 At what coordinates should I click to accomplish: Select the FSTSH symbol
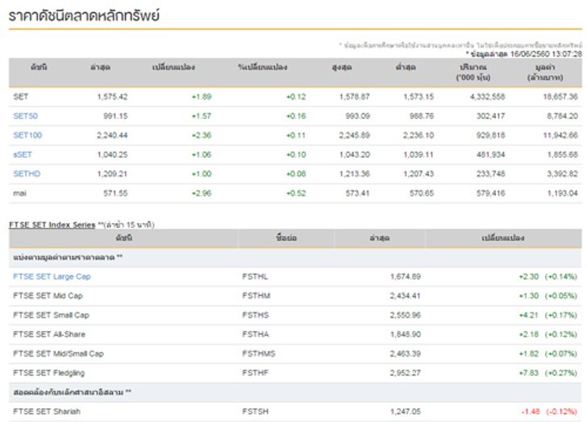[256, 412]
